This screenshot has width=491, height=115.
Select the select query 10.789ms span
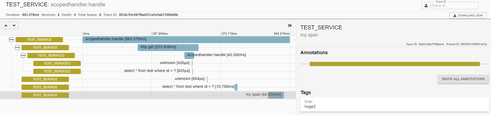[236, 87]
